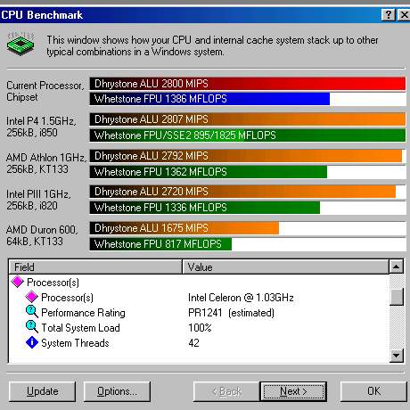
Task: Click the Next button
Action: click(x=293, y=391)
